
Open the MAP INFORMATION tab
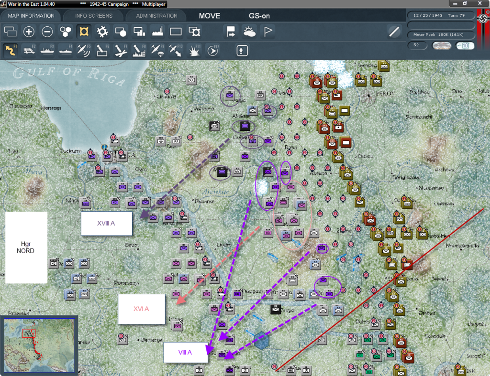click(x=31, y=16)
